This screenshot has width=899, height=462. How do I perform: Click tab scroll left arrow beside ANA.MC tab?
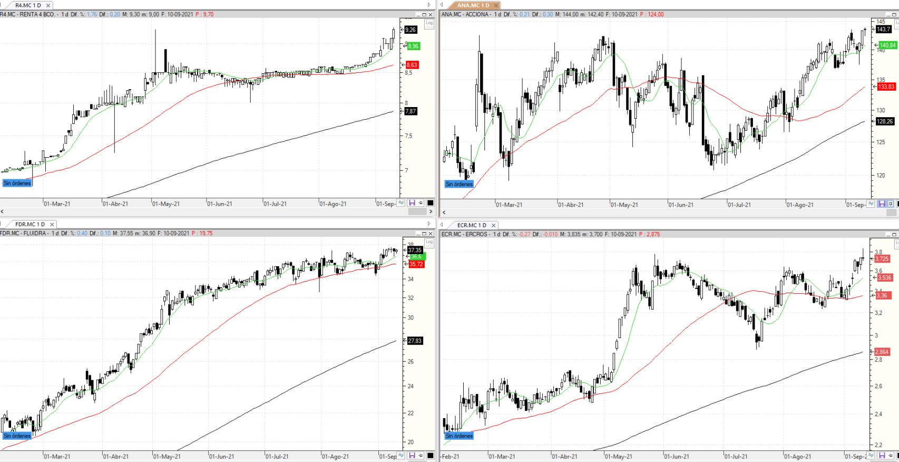(x=442, y=5)
